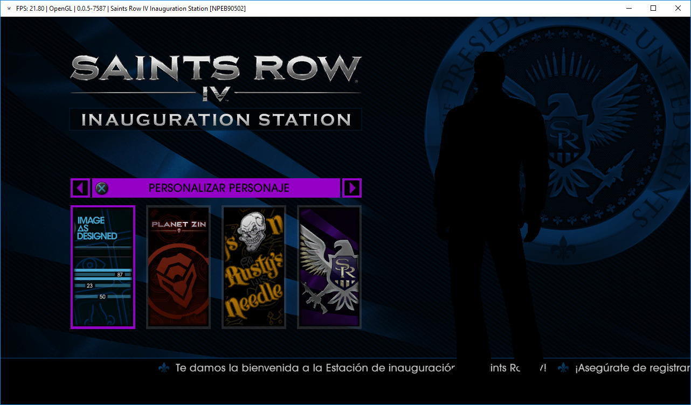
Task: Select the Personalizar Personaje bar
Action: (x=216, y=188)
